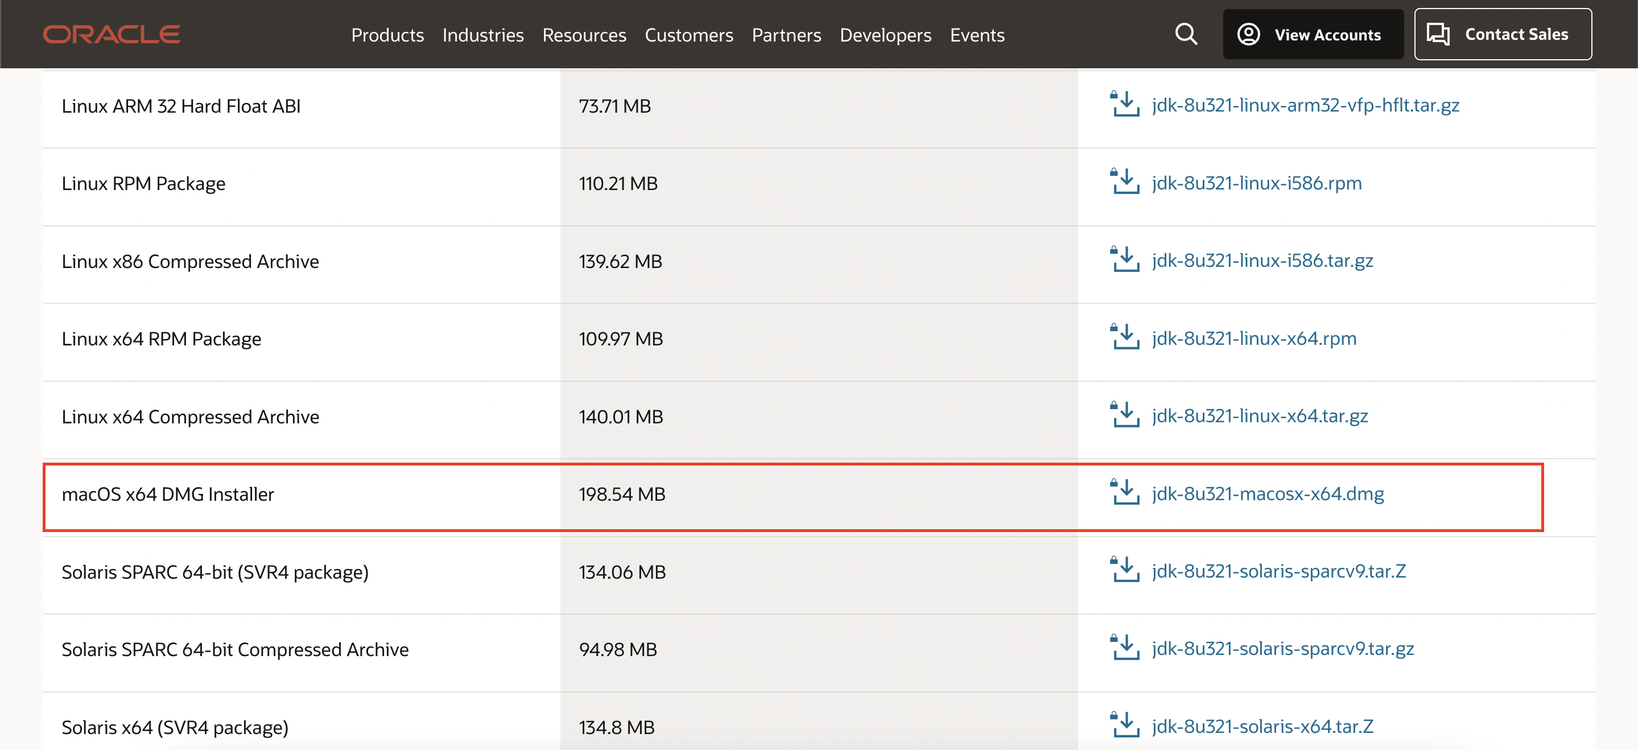Click download icon for jdk-8u321-linux-arm32-vfp-hflt.tar.gz
The height and width of the screenshot is (750, 1638).
pos(1124,104)
